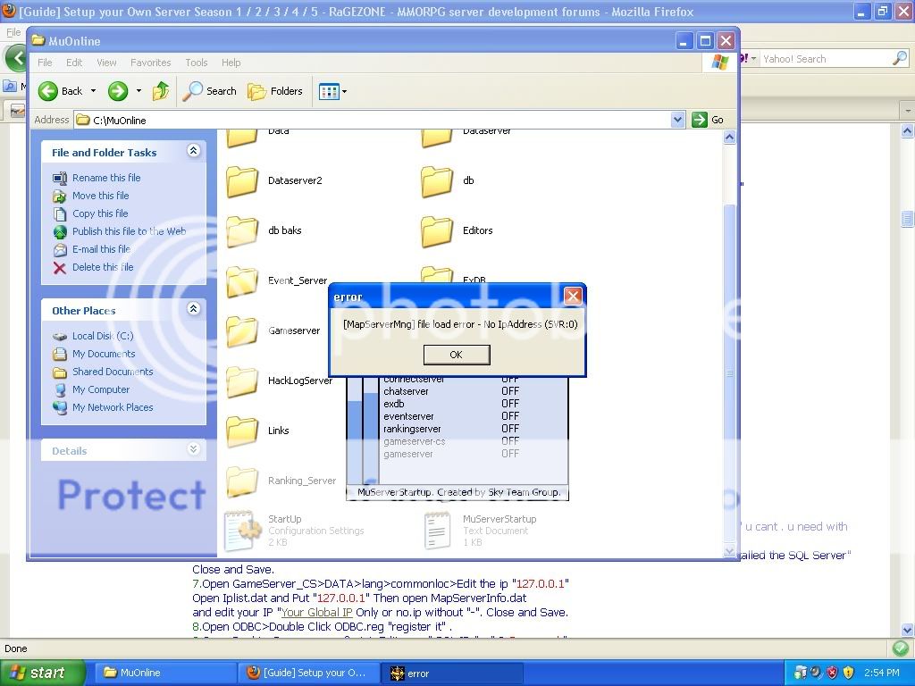
Task: Click the Windows Start button
Action: pos(43,673)
